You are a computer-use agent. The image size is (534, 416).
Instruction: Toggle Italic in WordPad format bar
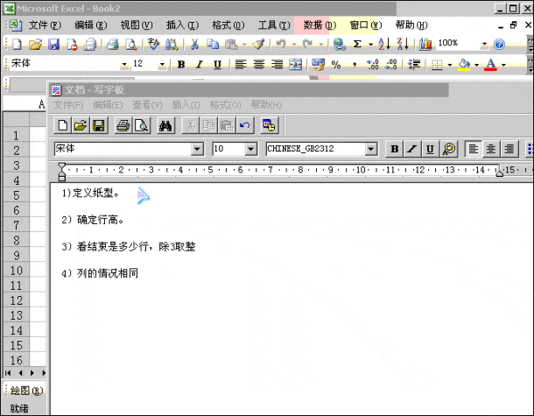(x=412, y=148)
